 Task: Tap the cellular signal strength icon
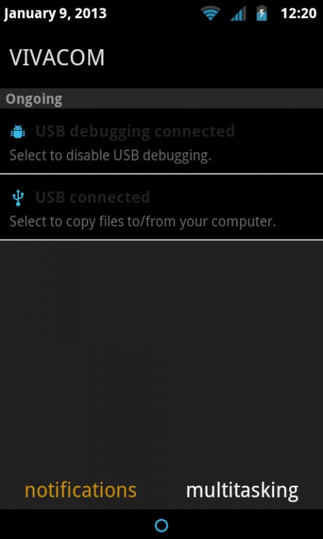[x=238, y=14]
